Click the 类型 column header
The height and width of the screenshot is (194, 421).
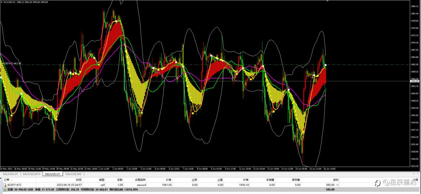(x=102, y=180)
